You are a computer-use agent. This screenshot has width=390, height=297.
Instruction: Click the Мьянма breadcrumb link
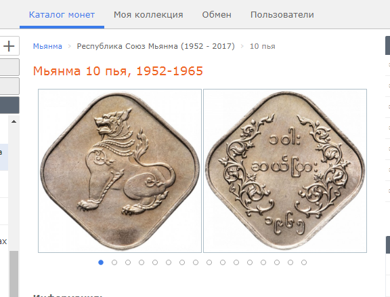(47, 46)
